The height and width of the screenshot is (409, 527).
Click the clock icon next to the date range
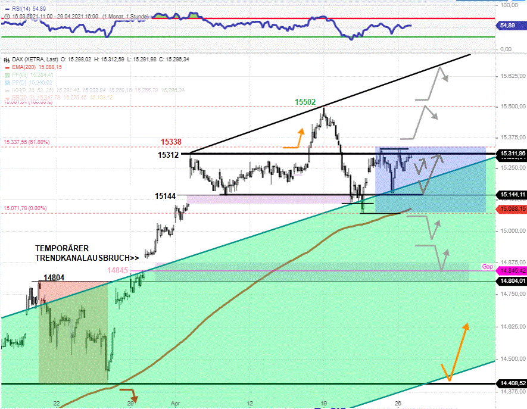(7, 16)
